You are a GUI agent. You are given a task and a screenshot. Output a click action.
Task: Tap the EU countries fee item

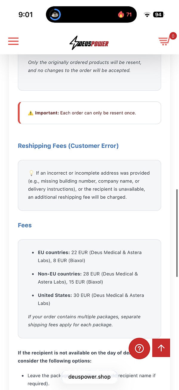(x=90, y=256)
